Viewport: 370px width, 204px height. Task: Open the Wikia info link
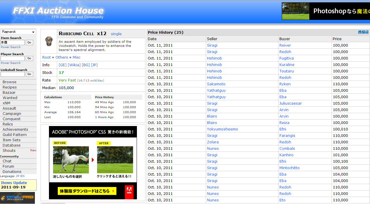(74, 65)
